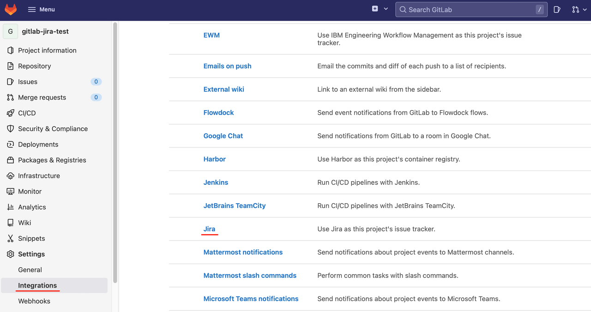Click the Infrastructure sidebar icon
591x312 pixels.
coord(11,176)
